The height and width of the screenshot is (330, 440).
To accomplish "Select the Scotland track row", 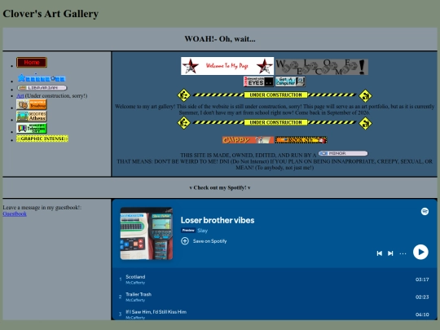I will 275,279.
